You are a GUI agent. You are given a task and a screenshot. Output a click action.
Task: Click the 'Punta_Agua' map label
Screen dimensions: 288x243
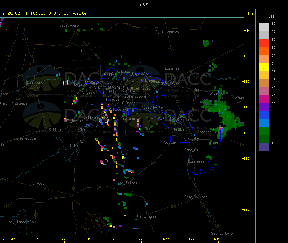pos(146,217)
